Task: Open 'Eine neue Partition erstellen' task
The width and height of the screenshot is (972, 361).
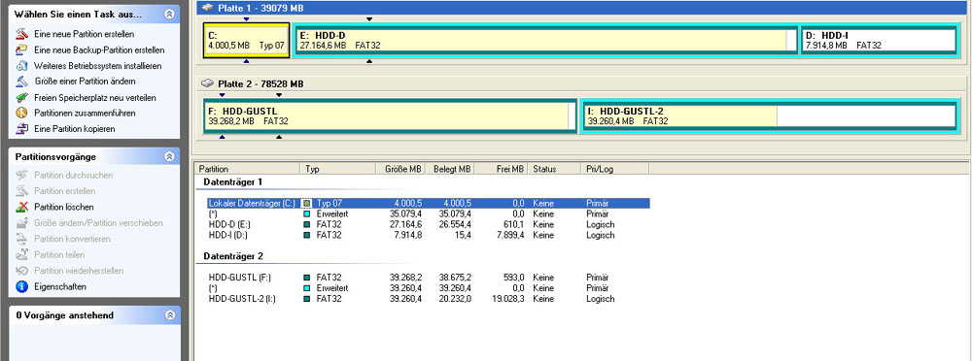Action: 84,34
